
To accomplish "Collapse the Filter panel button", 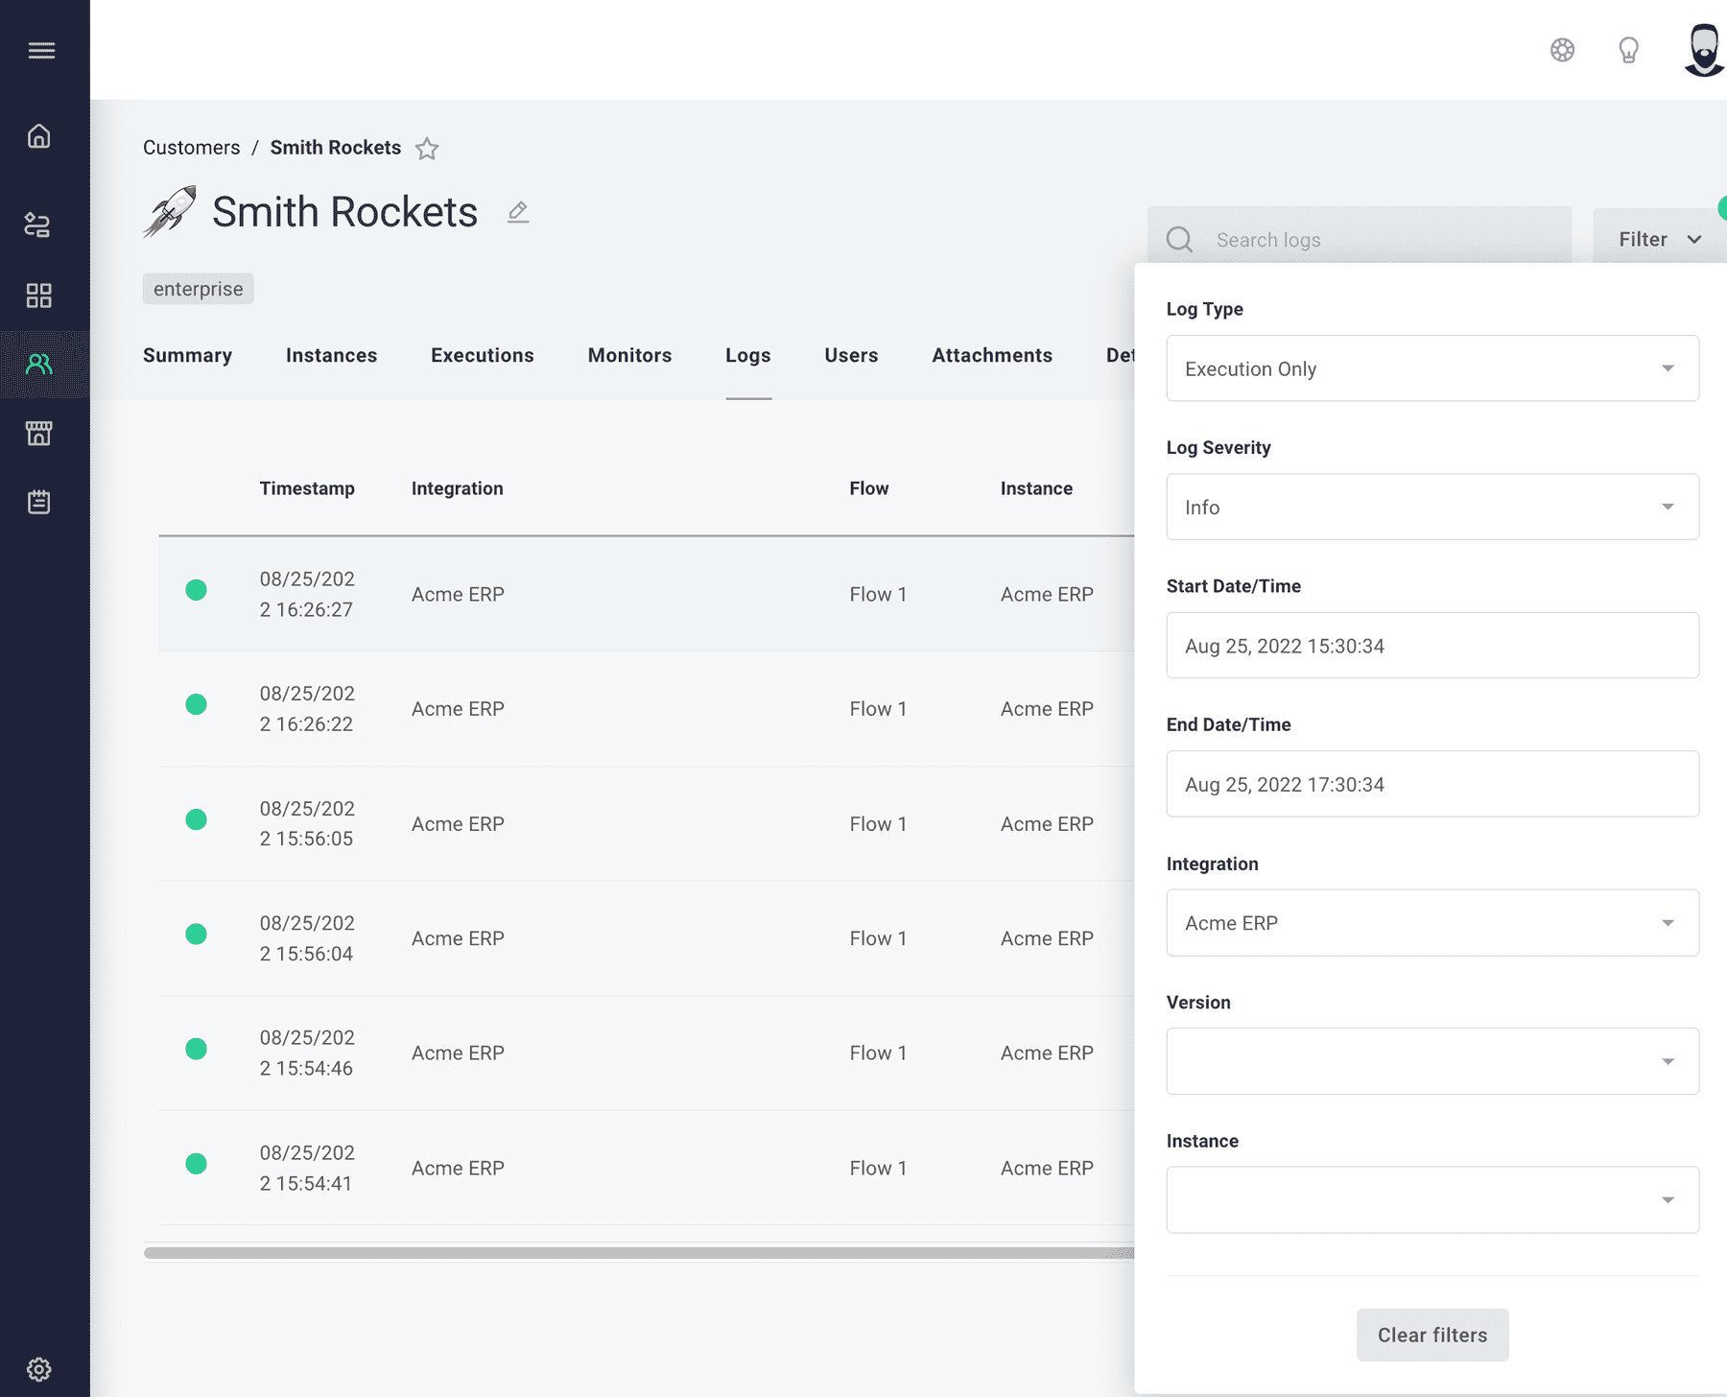I will tap(1660, 239).
